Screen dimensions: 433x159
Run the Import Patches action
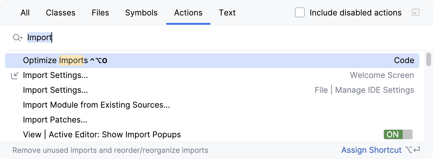55,120
